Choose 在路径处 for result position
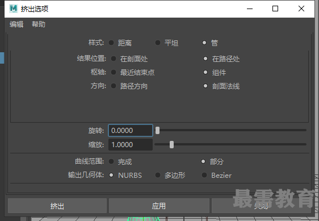 pyautogui.click(x=205, y=59)
